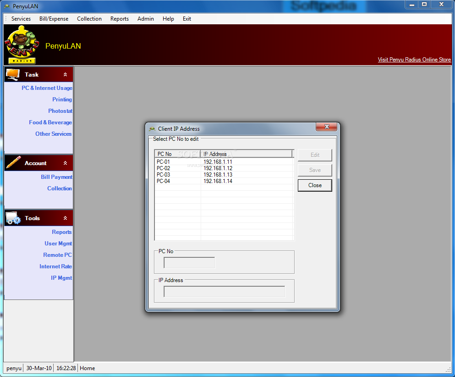Select the PC-04 row
Screen dimensions: 455x377
click(224, 181)
